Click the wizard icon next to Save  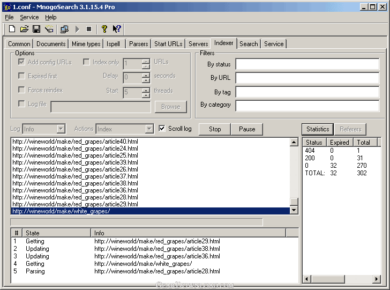49,29
